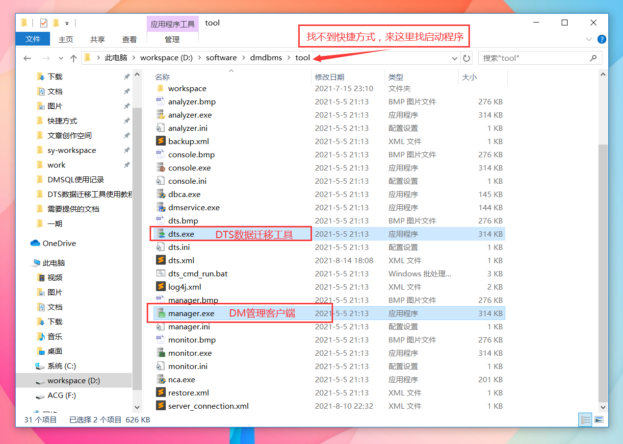Image resolution: width=623 pixels, height=444 pixels.
Task: Select the manager.ini file name
Action: [x=189, y=326]
